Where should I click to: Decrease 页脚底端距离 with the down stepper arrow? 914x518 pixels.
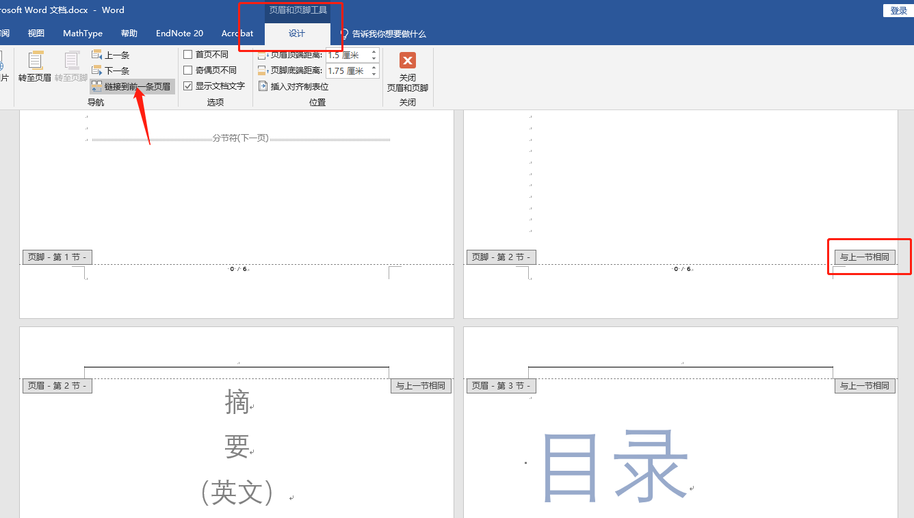(374, 73)
